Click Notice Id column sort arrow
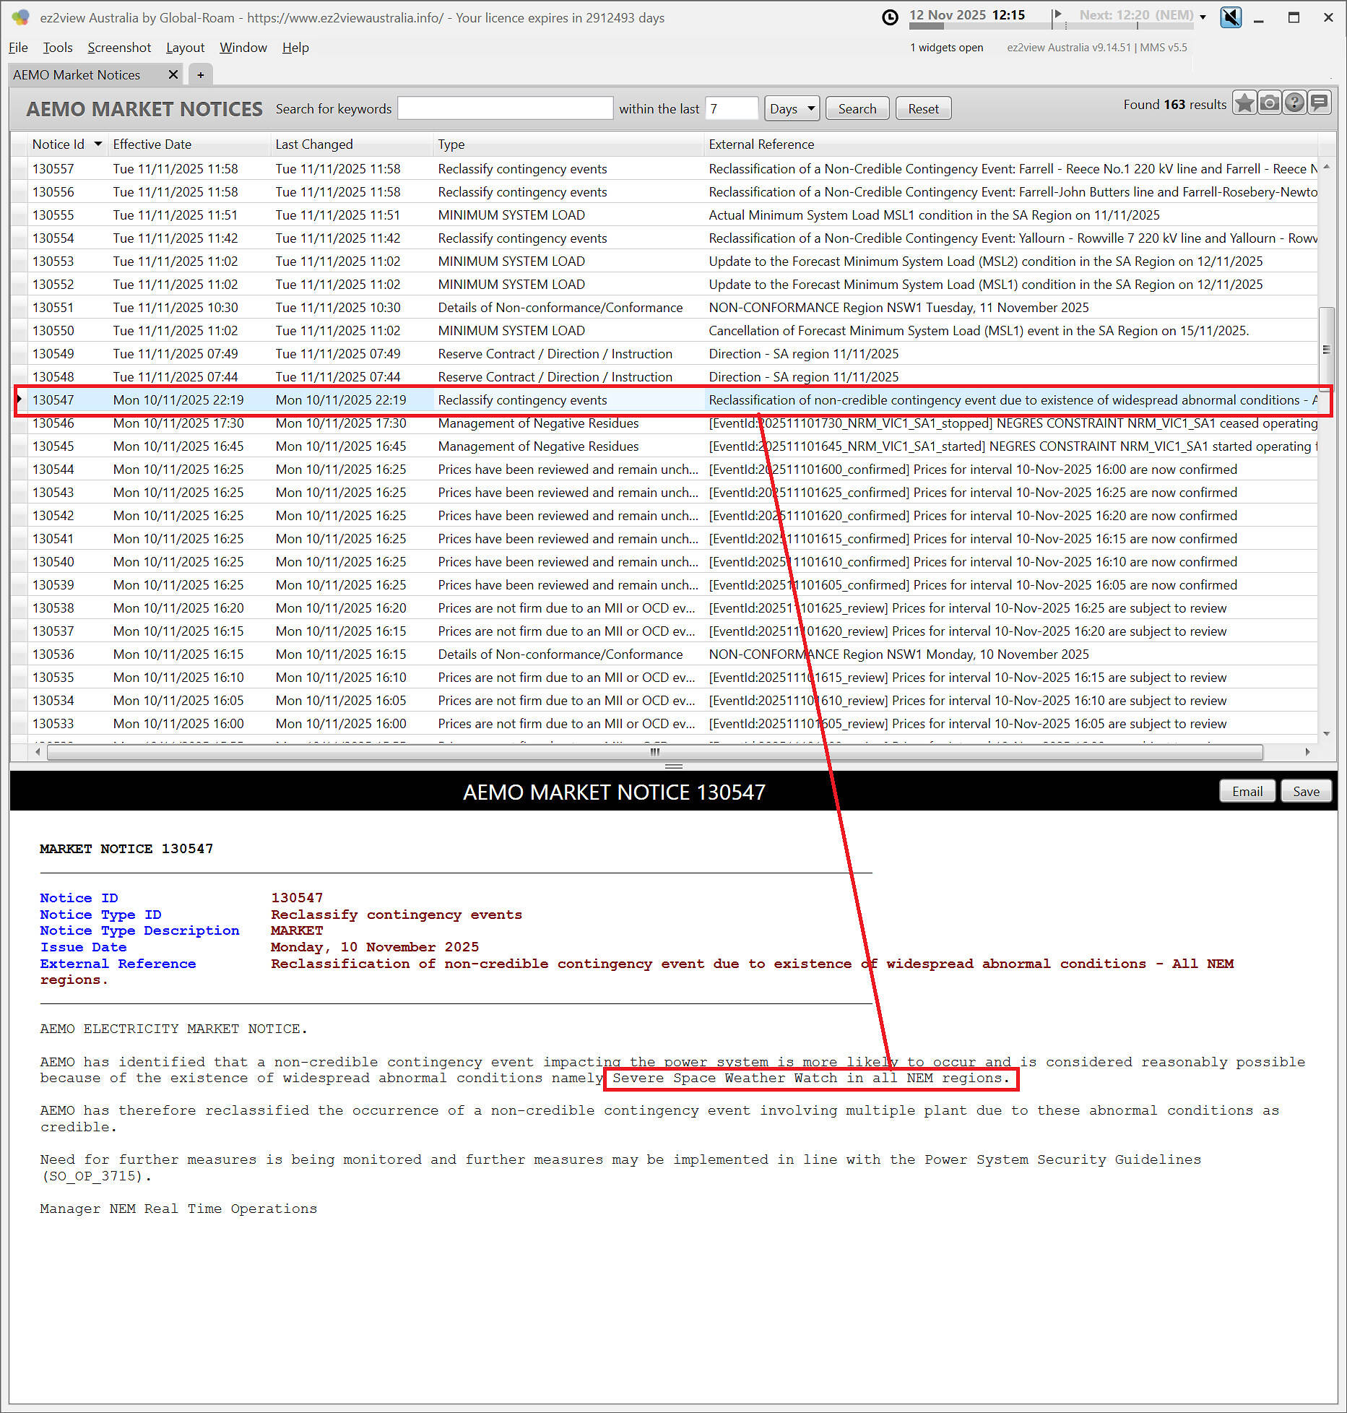 pos(98,144)
